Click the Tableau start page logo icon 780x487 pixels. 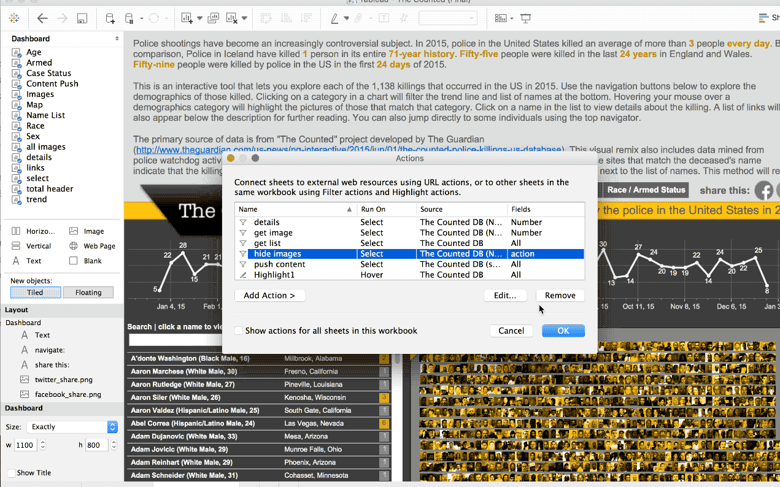14,18
